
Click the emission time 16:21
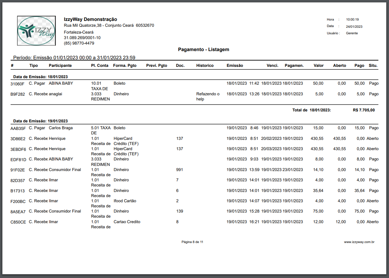click(254, 222)
